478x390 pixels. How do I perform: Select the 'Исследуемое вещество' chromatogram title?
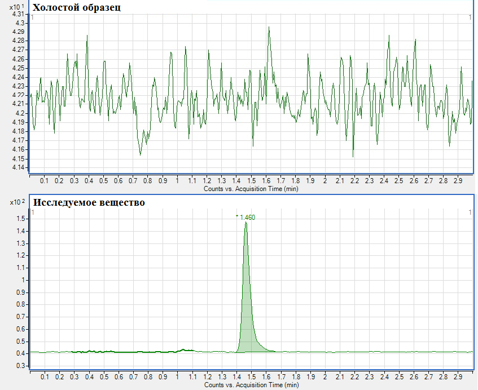[89, 202]
